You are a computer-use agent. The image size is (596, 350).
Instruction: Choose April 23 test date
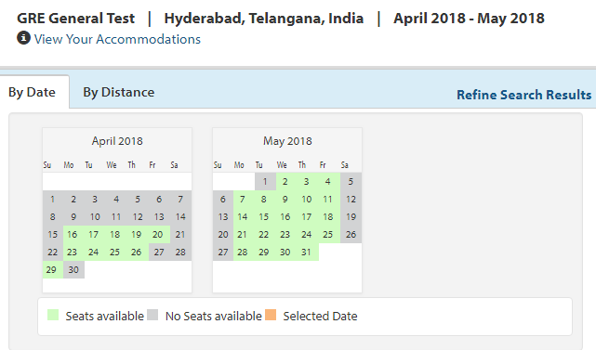[x=73, y=253]
